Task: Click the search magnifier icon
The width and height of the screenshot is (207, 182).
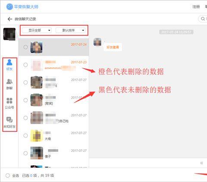Action: tap(203, 19)
